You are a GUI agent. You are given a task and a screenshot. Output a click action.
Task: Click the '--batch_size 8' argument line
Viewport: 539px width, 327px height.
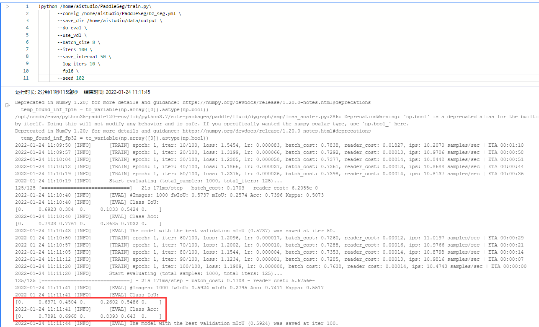tap(79, 42)
